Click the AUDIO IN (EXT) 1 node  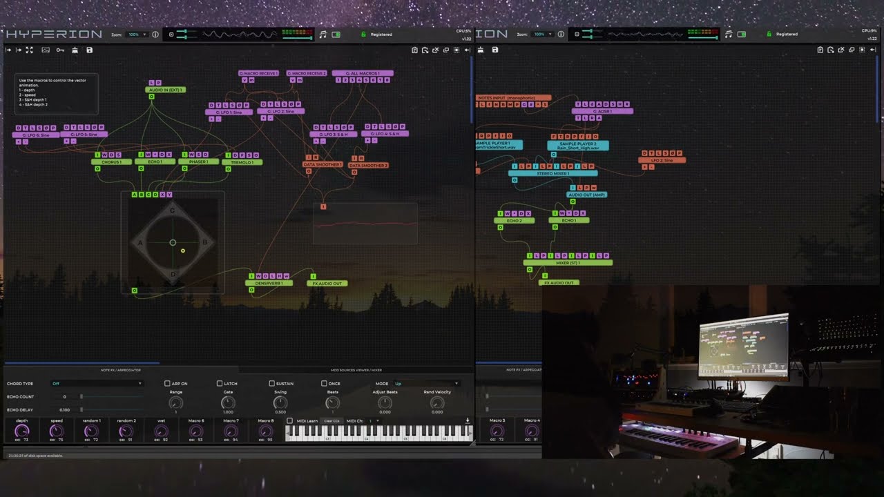click(166, 90)
